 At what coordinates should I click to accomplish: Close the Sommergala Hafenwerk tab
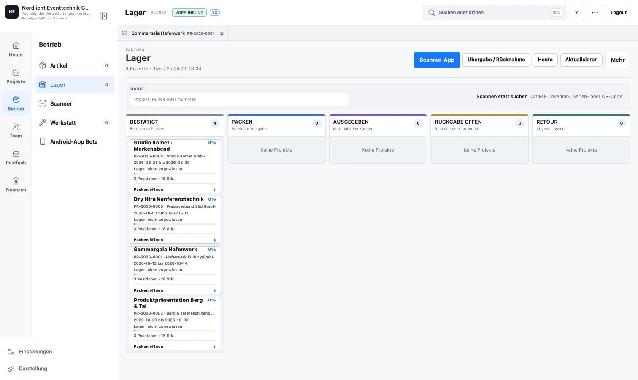(222, 33)
